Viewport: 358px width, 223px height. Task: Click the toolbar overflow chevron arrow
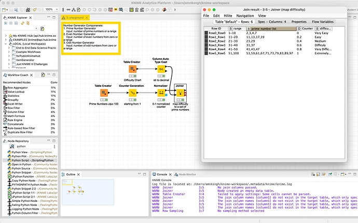click(175, 9)
